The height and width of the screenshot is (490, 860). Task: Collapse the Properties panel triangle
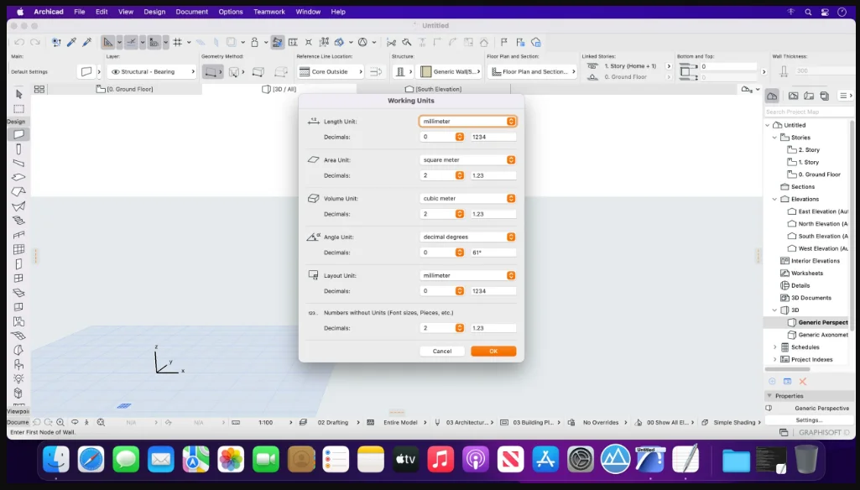[769, 396]
